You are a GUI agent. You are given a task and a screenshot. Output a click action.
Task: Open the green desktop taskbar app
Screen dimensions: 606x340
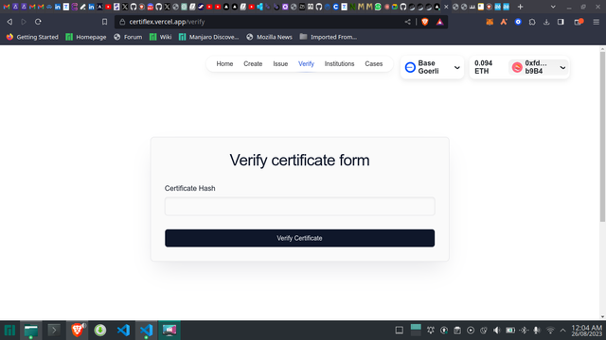31,331
